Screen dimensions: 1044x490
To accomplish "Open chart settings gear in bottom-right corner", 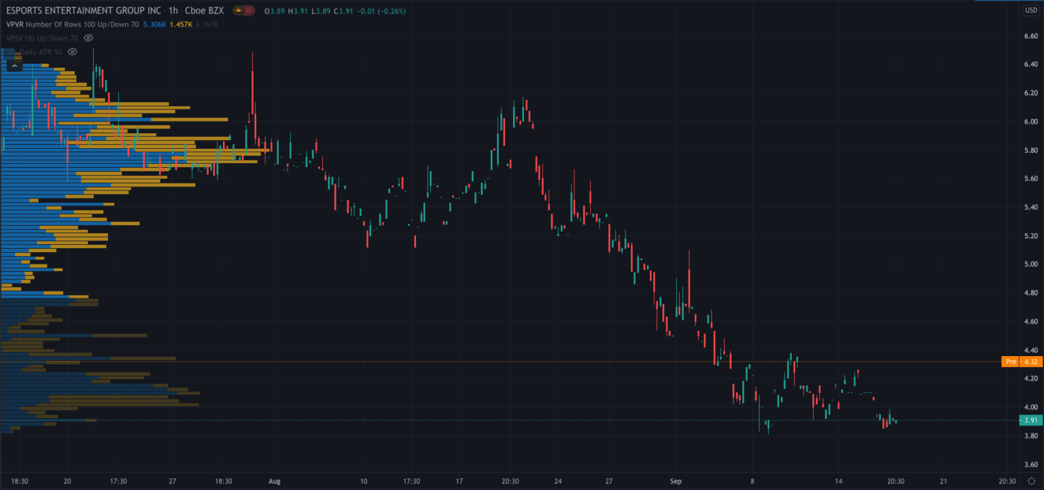I will click(x=1031, y=481).
